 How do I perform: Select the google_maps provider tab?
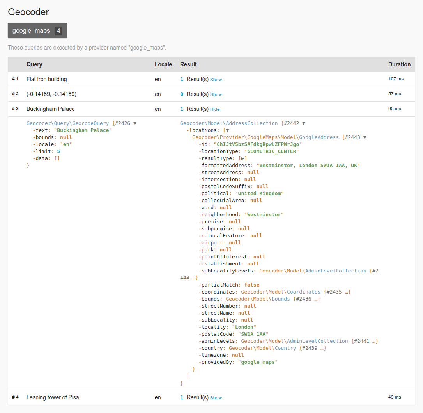coord(37,31)
